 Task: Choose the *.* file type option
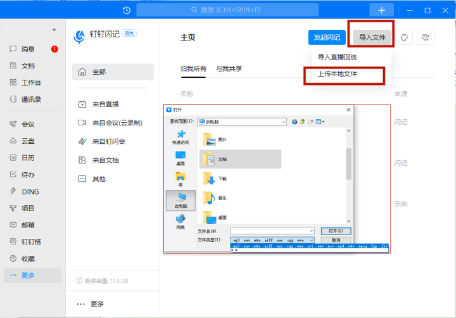pyautogui.click(x=310, y=250)
